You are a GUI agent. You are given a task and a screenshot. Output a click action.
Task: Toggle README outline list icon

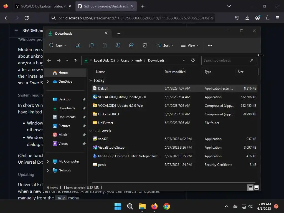coord(16,31)
